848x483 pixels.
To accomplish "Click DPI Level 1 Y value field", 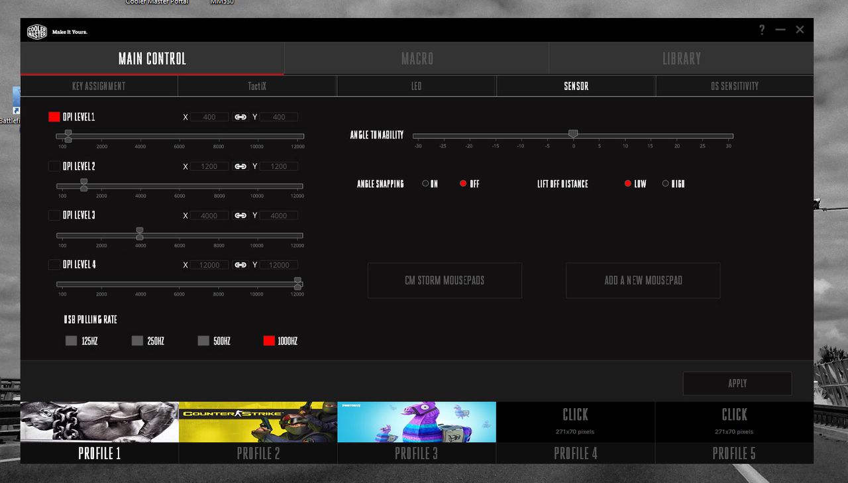I will click(x=279, y=117).
